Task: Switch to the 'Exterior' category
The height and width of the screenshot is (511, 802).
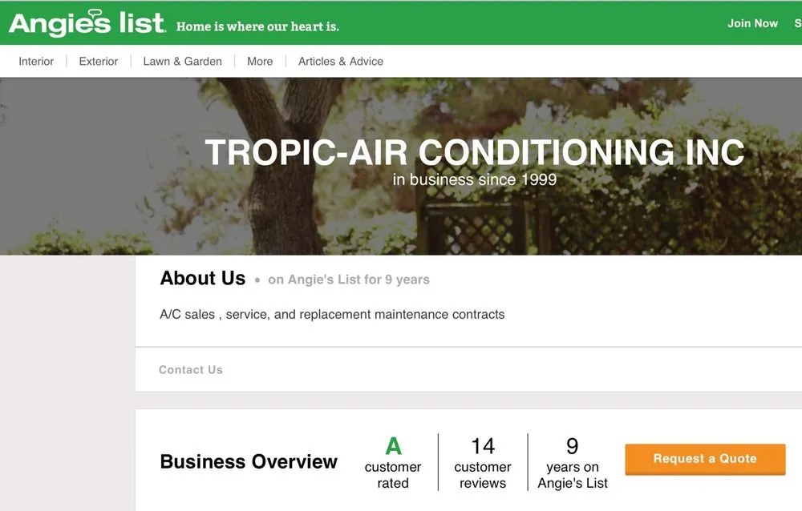Action: point(97,61)
